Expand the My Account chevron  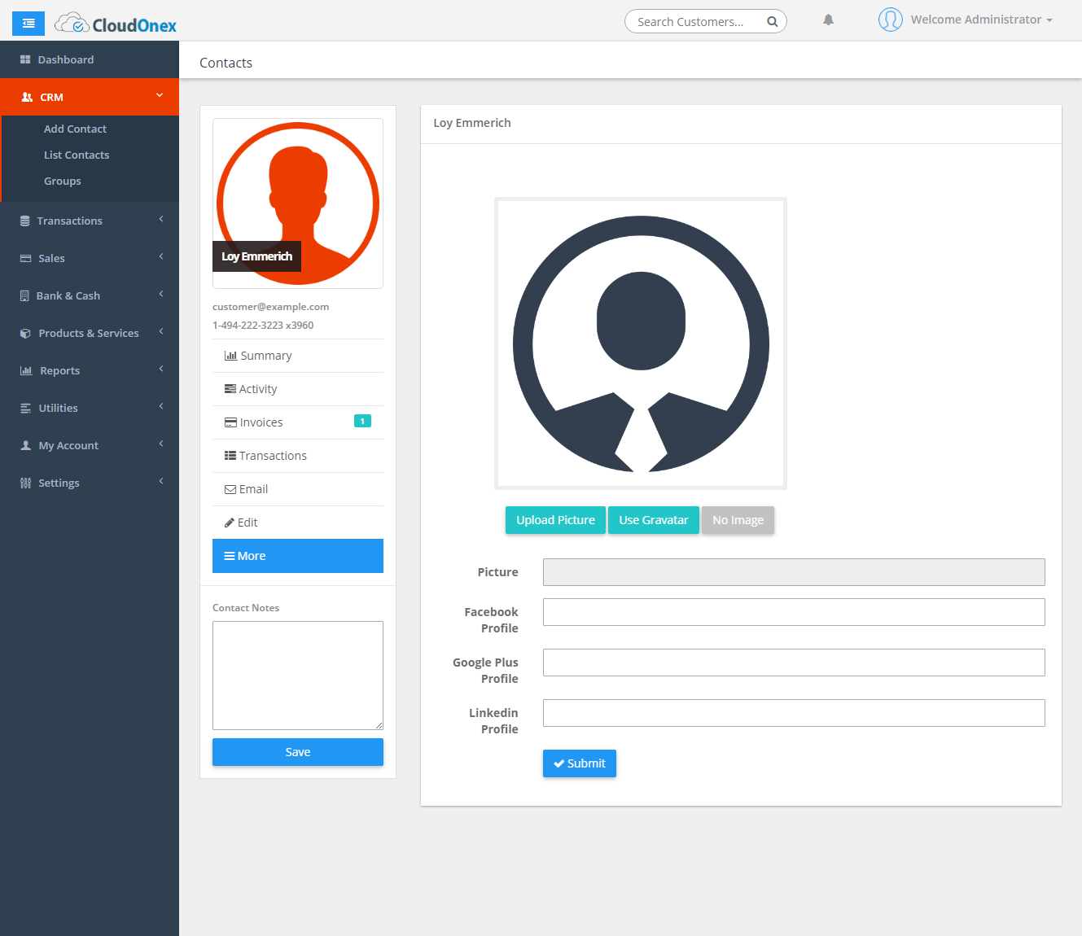(161, 444)
